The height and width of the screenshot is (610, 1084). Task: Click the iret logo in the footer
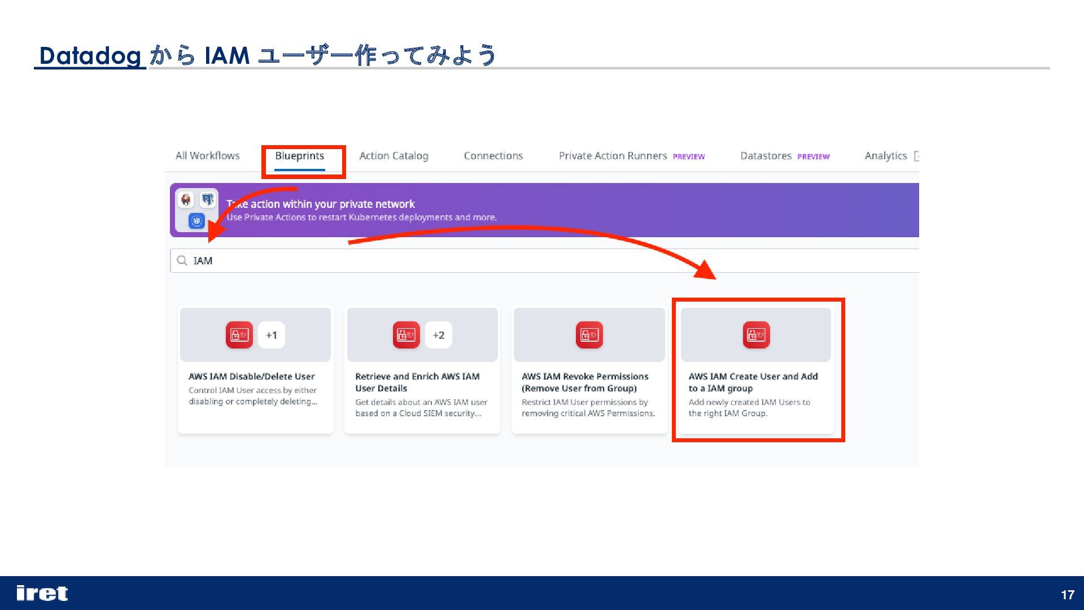point(42,593)
